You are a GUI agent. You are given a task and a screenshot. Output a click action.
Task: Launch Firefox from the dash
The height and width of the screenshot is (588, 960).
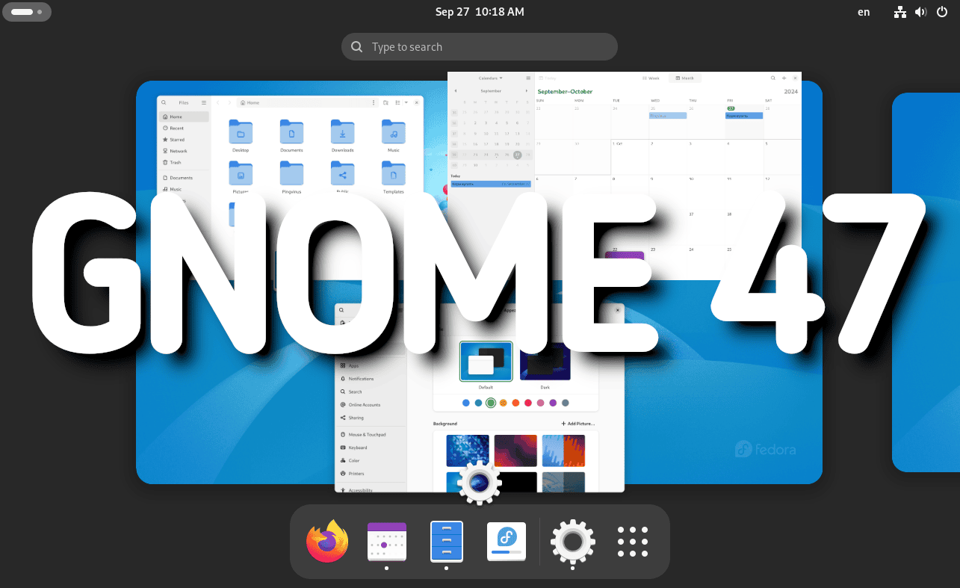coord(327,541)
